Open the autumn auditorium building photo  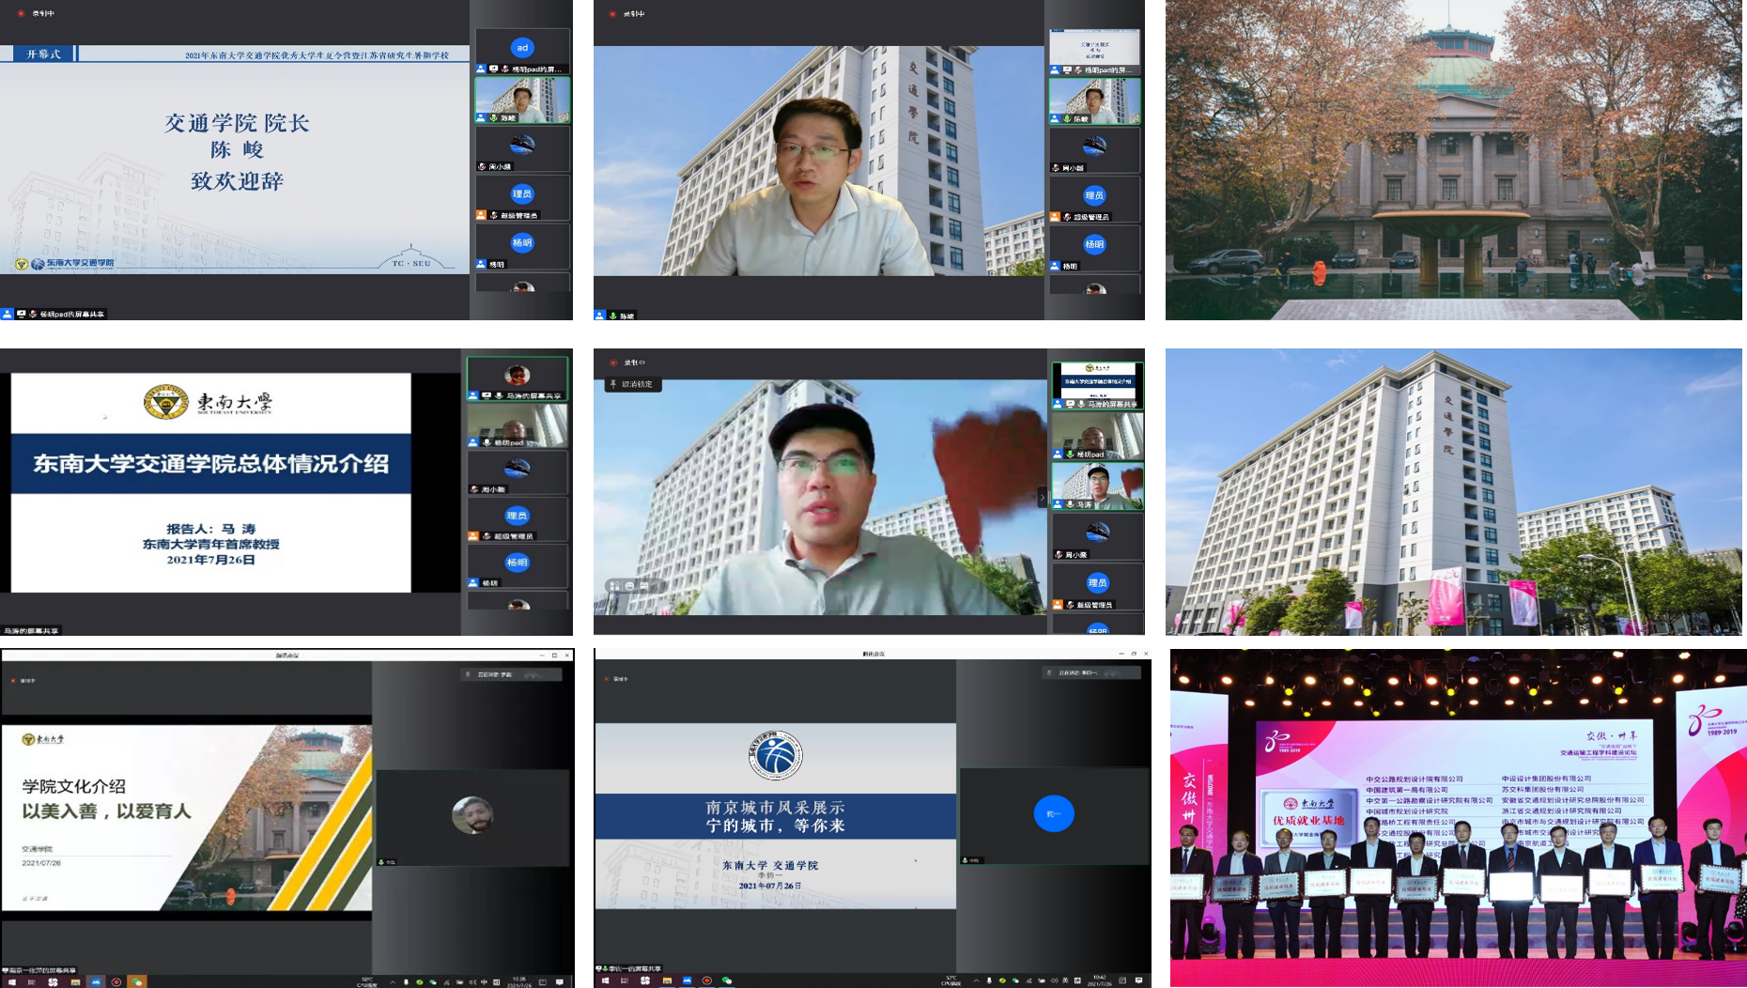pyautogui.click(x=1454, y=160)
